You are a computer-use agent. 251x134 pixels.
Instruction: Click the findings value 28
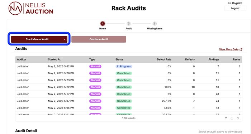217,94
